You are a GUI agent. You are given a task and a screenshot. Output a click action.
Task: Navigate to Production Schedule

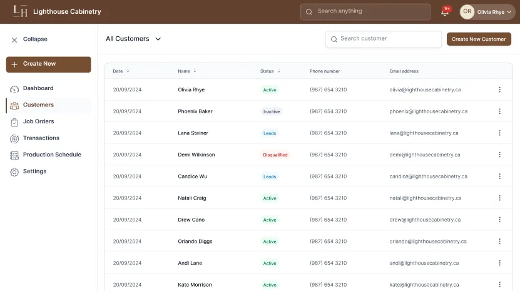click(52, 155)
